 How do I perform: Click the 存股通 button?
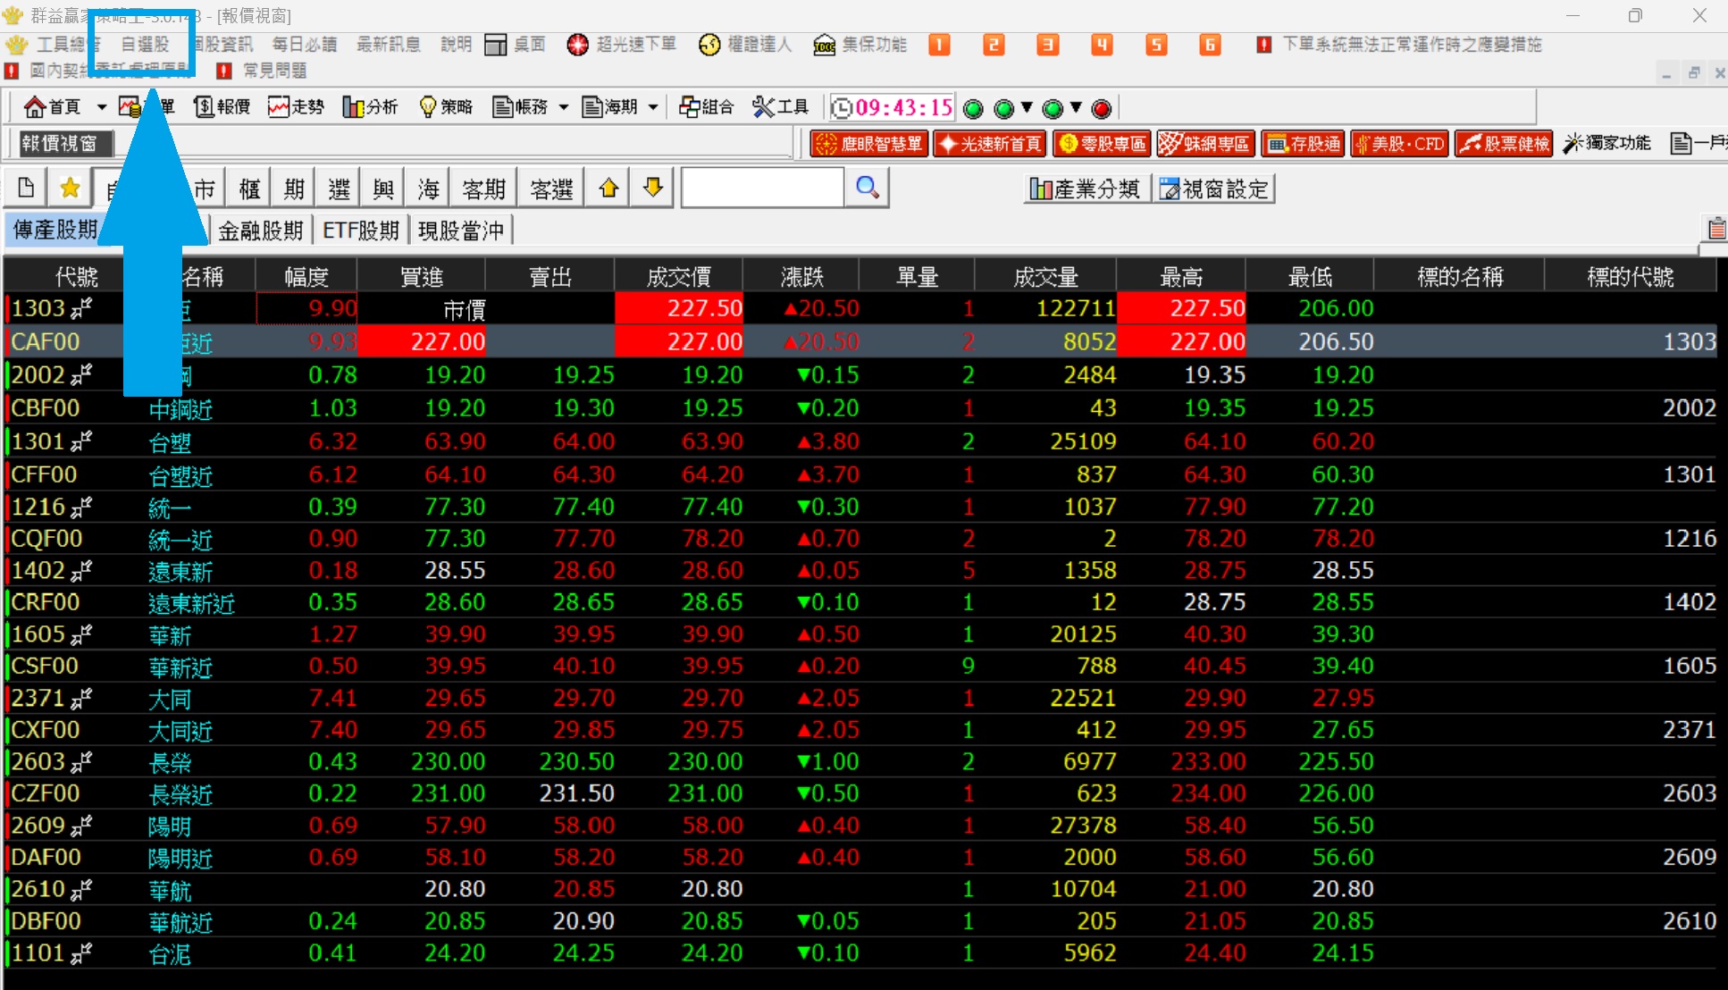click(x=1304, y=144)
